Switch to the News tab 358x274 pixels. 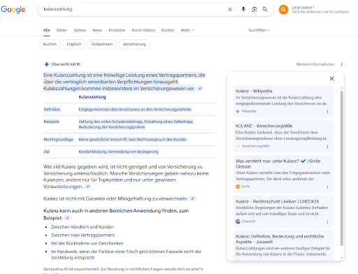pyautogui.click(x=97, y=30)
